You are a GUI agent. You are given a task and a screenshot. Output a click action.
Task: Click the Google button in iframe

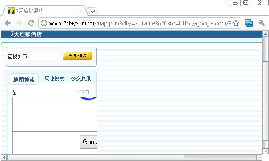pos(88,142)
